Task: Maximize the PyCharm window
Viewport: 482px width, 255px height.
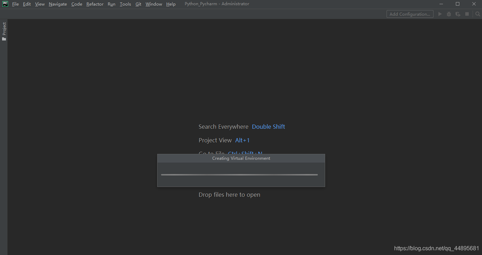Action: tap(458, 4)
